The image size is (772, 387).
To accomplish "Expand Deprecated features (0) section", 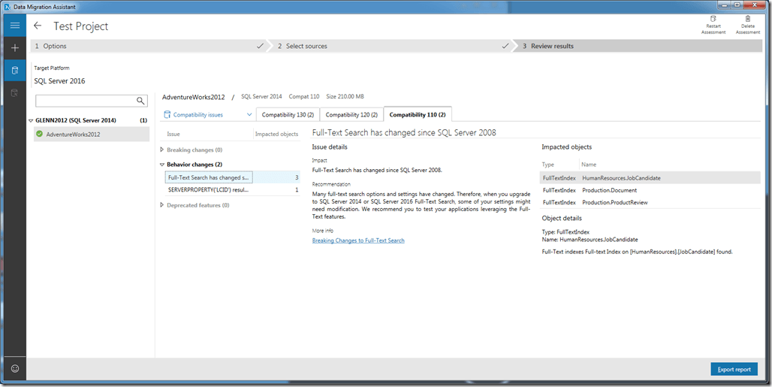I will 162,205.
